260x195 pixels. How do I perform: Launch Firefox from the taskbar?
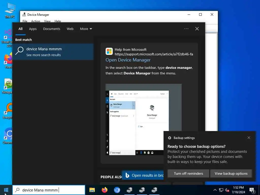(105, 190)
